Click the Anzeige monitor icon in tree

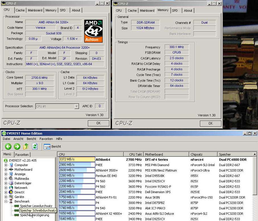[x=11, y=174]
